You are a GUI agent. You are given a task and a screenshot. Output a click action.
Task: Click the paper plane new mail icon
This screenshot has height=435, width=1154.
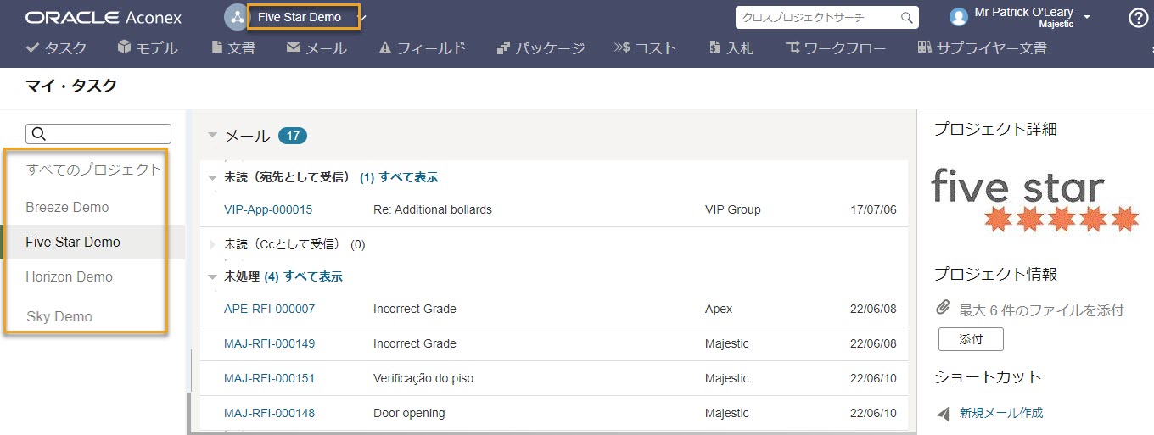943,414
